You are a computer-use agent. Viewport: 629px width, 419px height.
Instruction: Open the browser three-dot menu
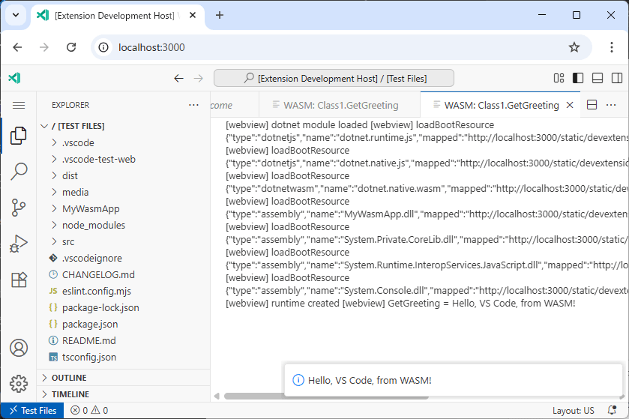click(x=611, y=47)
